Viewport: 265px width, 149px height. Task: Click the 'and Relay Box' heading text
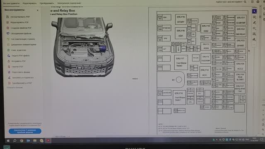[x=64, y=11]
